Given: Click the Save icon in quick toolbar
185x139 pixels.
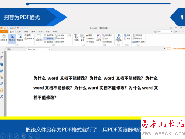Looking at the screenshot, I should point(8,28).
